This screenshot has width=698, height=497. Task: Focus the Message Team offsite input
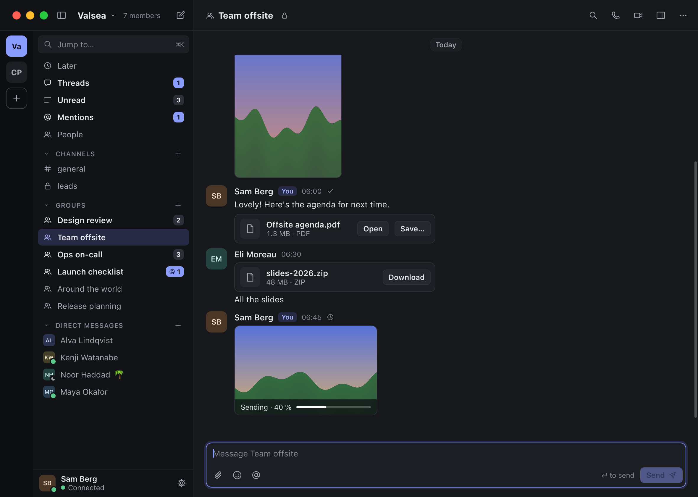pyautogui.click(x=446, y=454)
